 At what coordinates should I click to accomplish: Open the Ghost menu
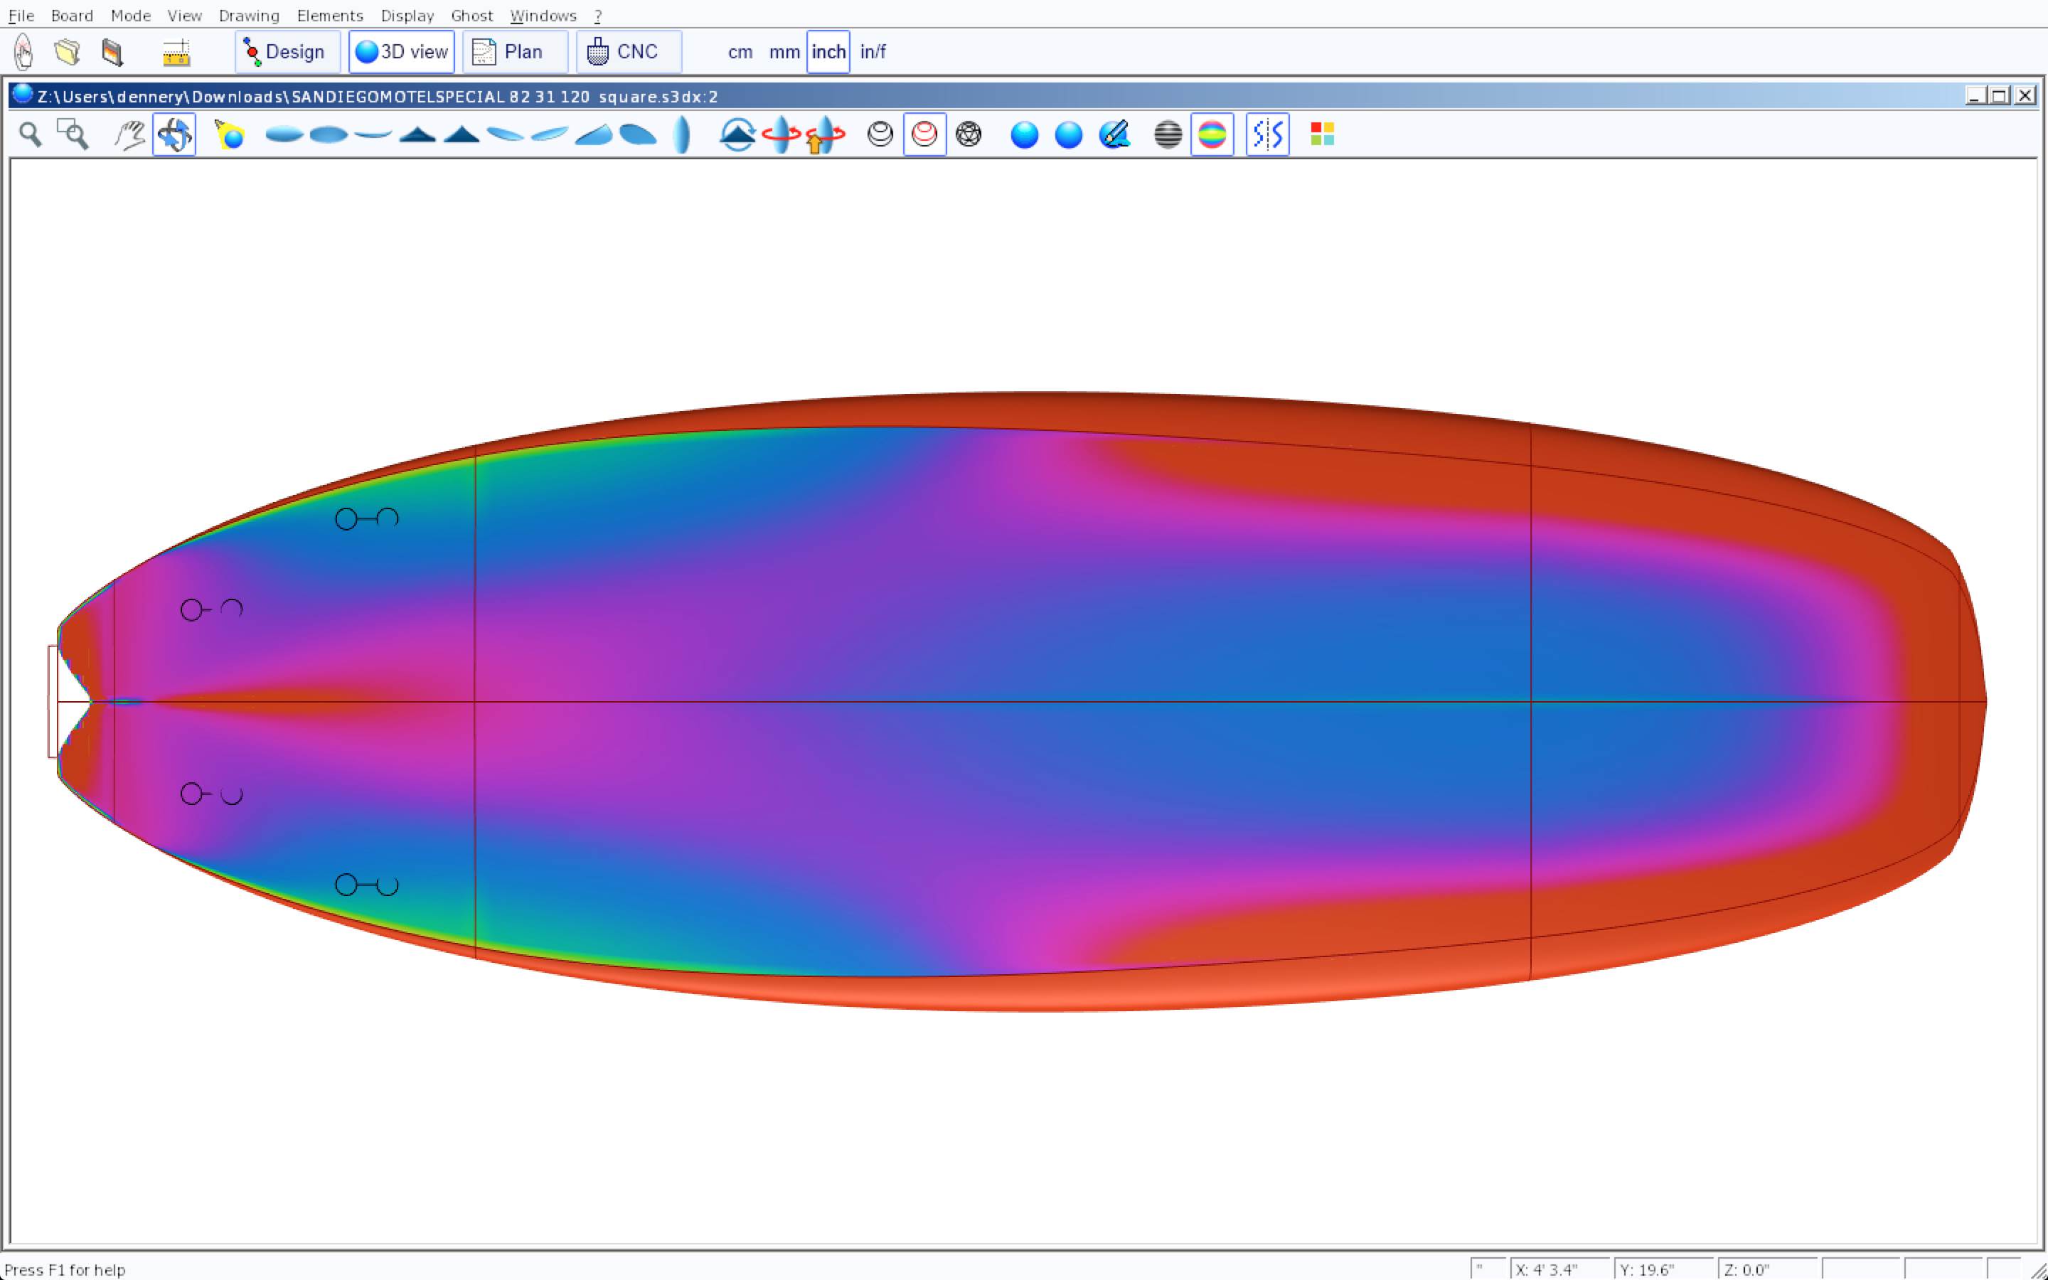click(x=471, y=15)
